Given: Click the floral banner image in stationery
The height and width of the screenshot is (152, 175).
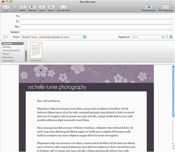Looking at the screenshot, I should pos(86,74).
